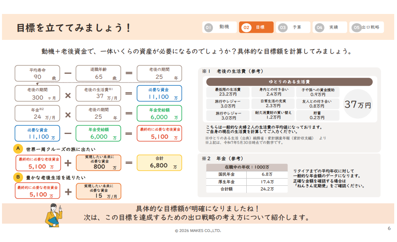The width and height of the screenshot is (397, 242).
Task: Select the 退職年齢 field showing 65
Action: coord(98,73)
